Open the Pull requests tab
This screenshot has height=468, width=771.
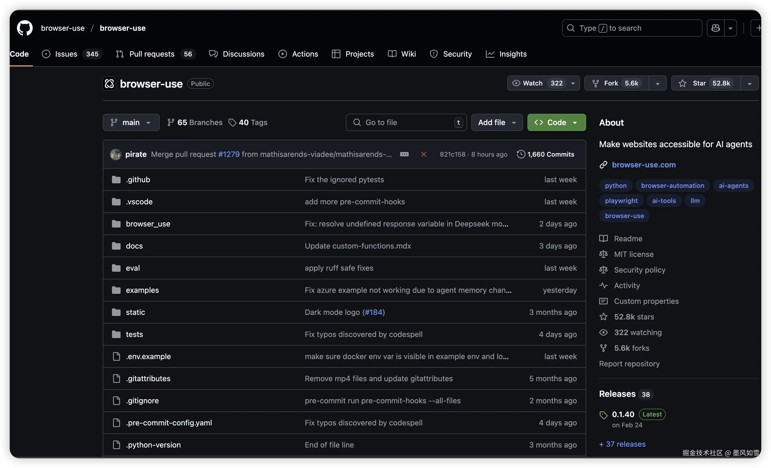click(x=152, y=54)
